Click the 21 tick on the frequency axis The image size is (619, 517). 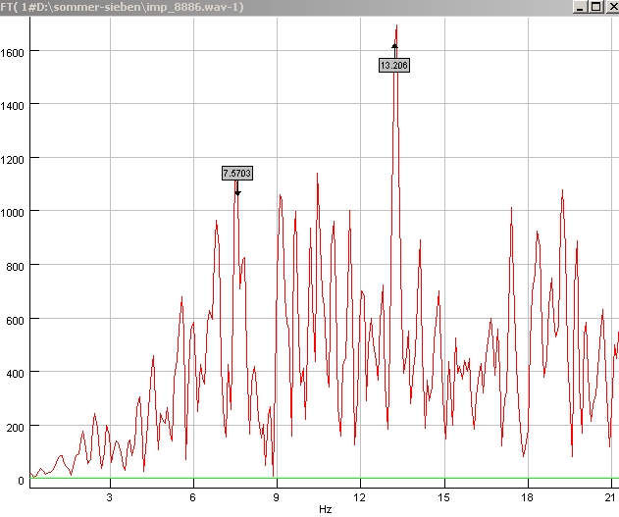pyautogui.click(x=611, y=497)
